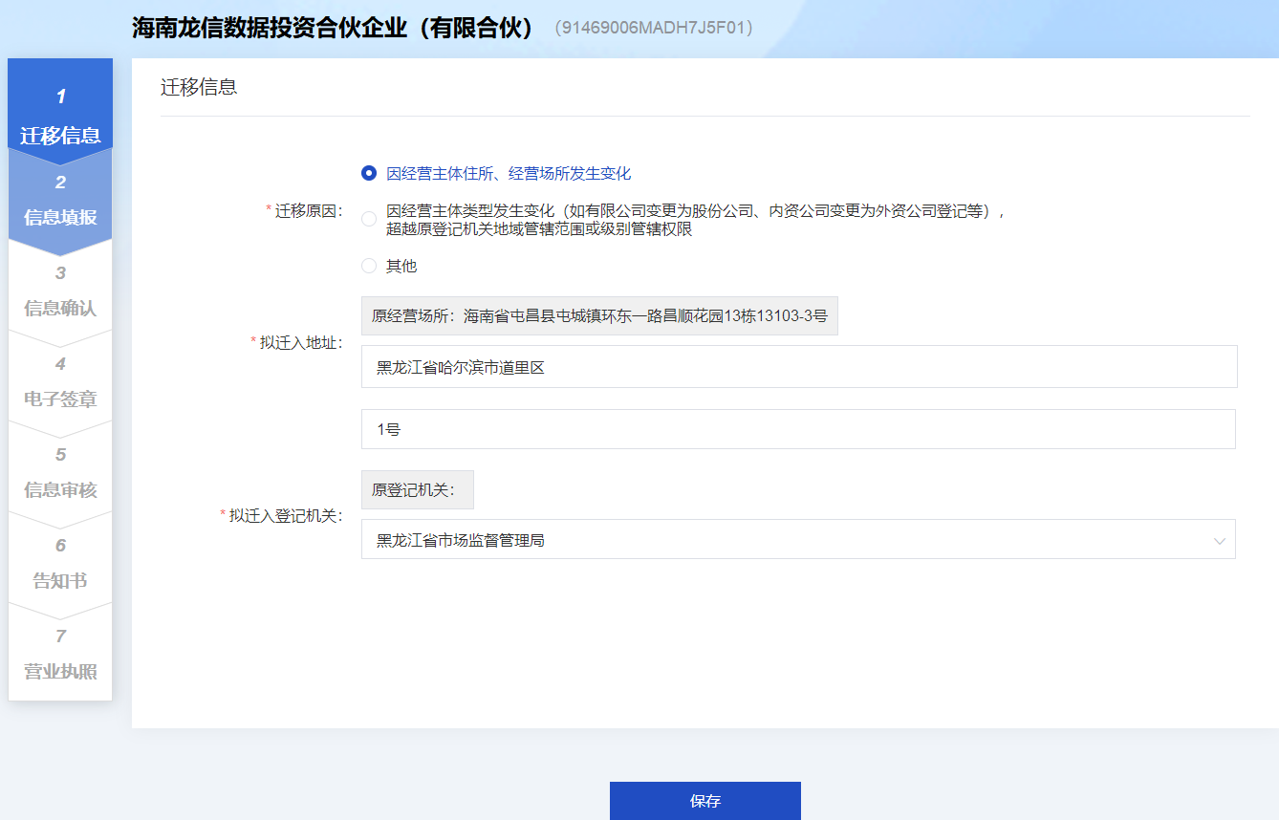Viewport: 1279px width, 820px height.
Task: Open step 7 营业执照
Action: pyautogui.click(x=60, y=655)
